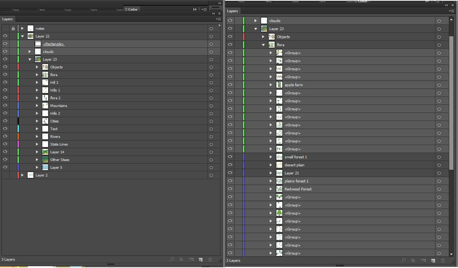Select clouds layer in left panel
This screenshot has width=458, height=268.
(111, 51)
